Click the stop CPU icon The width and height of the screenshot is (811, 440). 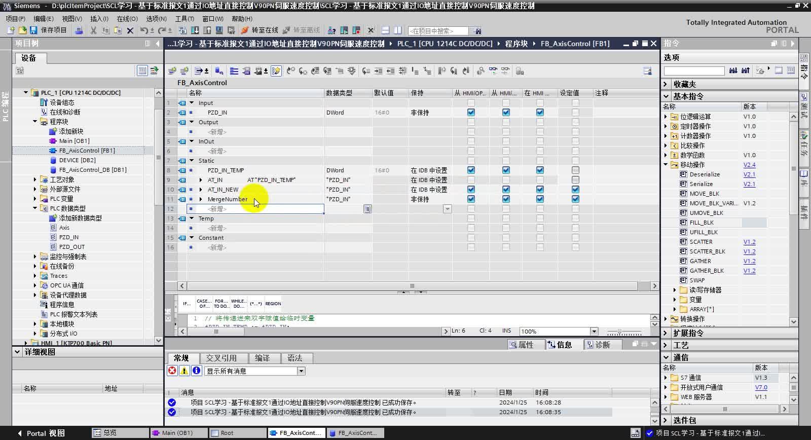356,30
